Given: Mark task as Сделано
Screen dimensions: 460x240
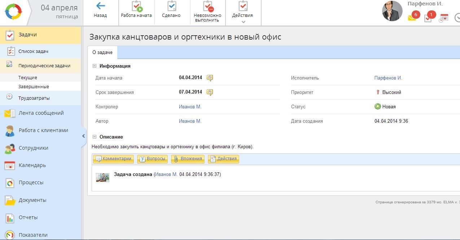Looking at the screenshot, I should click(171, 10).
